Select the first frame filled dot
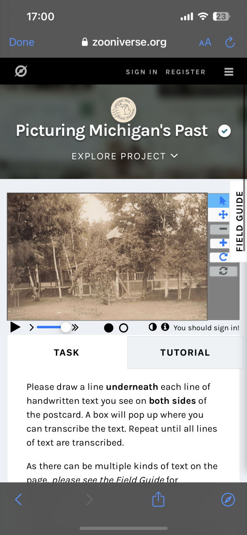The image size is (247, 535). point(109,328)
